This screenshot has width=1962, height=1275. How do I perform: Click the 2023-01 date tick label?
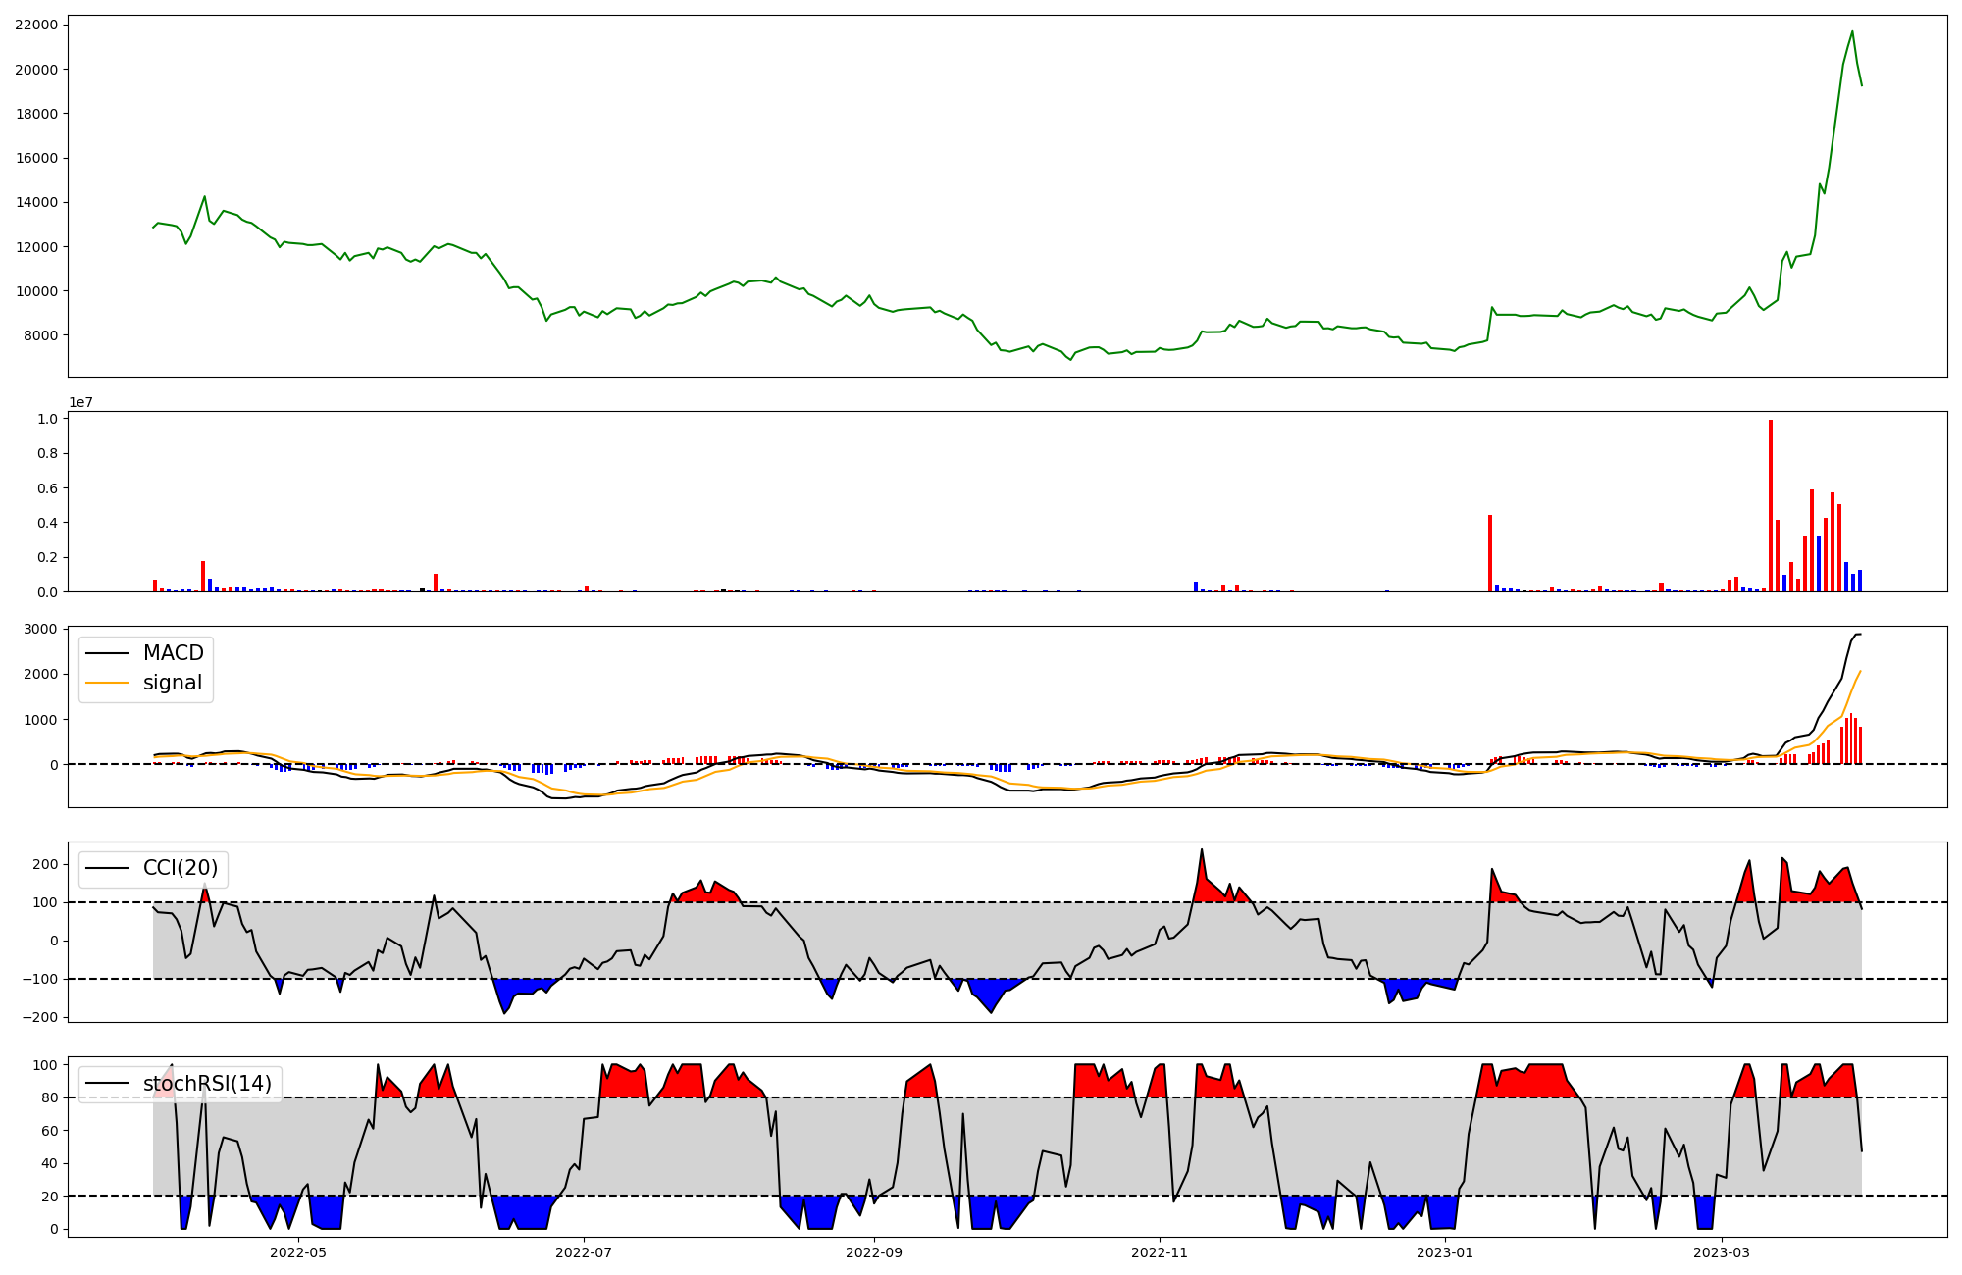(x=1445, y=1252)
